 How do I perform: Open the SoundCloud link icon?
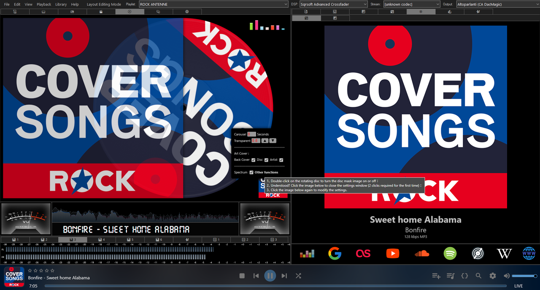421,253
